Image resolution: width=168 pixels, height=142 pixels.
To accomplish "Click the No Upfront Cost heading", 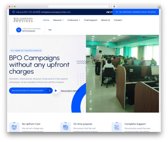I will click(x=31, y=124).
